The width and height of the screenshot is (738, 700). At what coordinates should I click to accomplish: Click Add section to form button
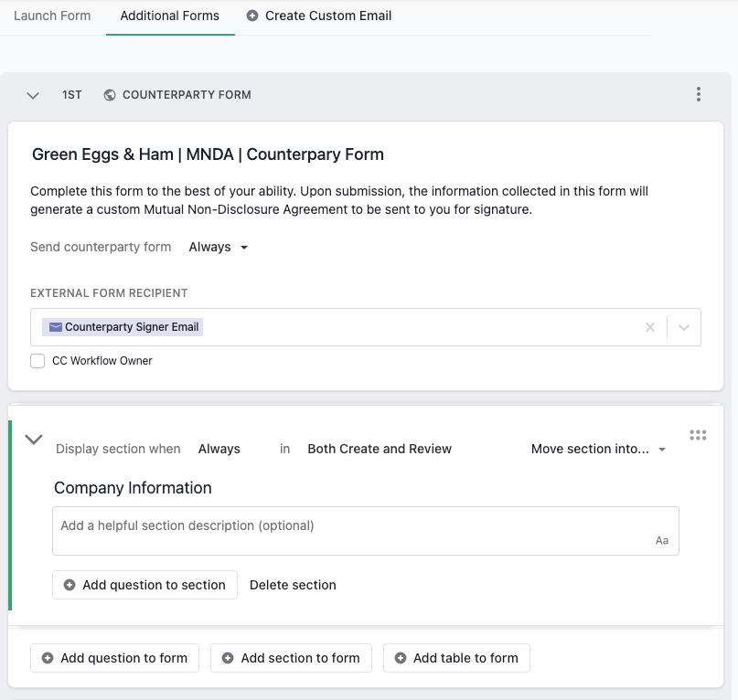pyautogui.click(x=291, y=658)
